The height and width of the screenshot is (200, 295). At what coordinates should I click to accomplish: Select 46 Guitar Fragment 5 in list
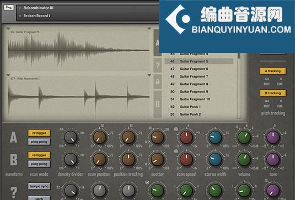pyautogui.click(x=199, y=61)
